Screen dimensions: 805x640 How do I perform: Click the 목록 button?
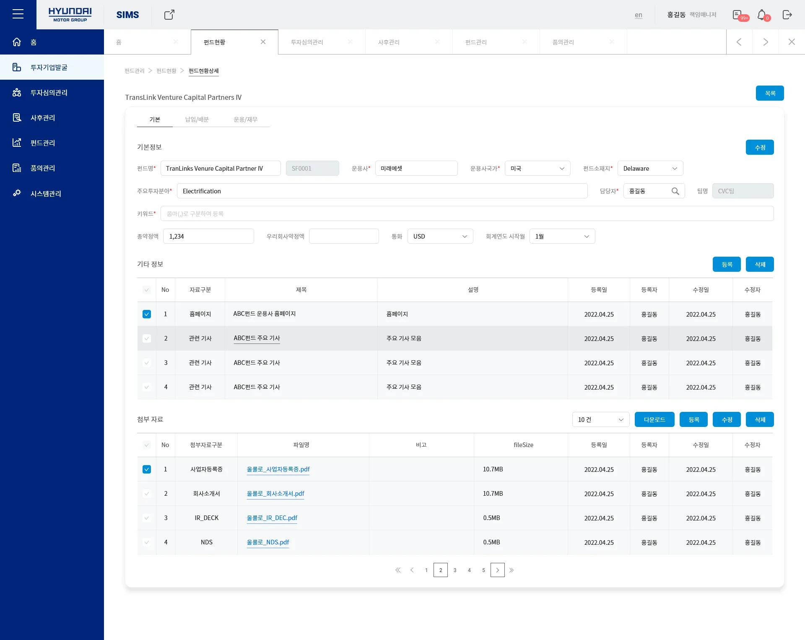770,93
